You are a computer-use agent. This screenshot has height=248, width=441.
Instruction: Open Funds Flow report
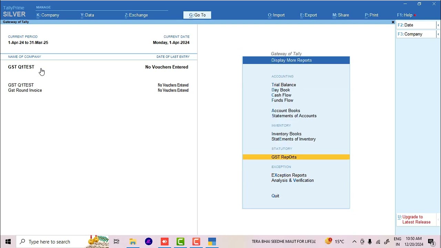pos(282,100)
